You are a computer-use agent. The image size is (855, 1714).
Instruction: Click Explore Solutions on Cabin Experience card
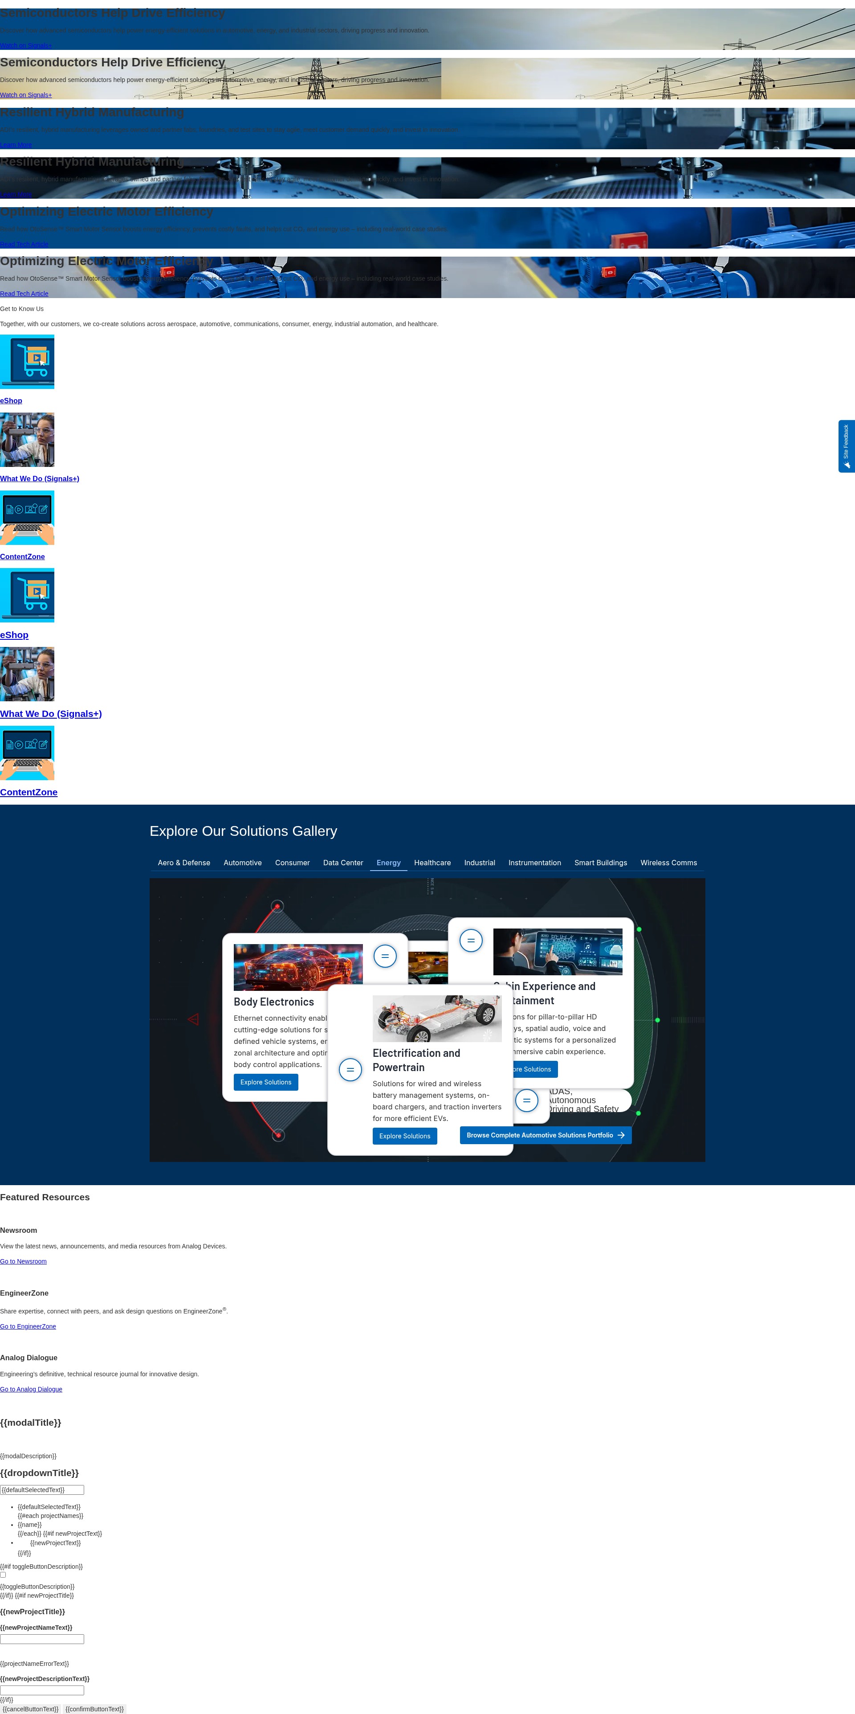pyautogui.click(x=535, y=1069)
